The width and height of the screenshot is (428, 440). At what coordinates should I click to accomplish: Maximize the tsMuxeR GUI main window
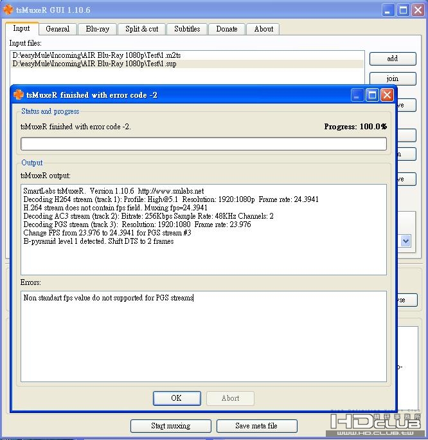(x=403, y=10)
